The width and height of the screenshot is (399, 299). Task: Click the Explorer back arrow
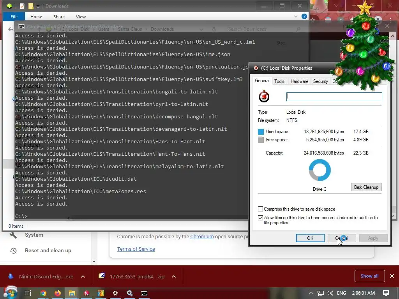(x=11, y=29)
